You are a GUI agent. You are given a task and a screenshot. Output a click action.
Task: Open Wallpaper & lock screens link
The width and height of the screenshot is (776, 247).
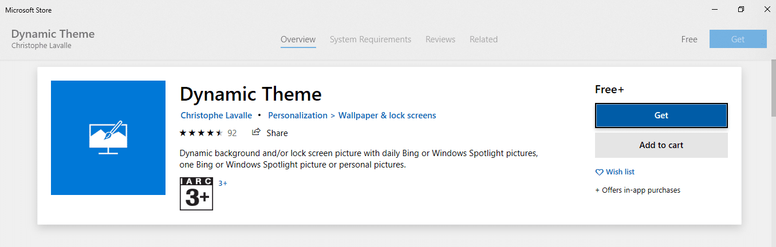coord(387,115)
